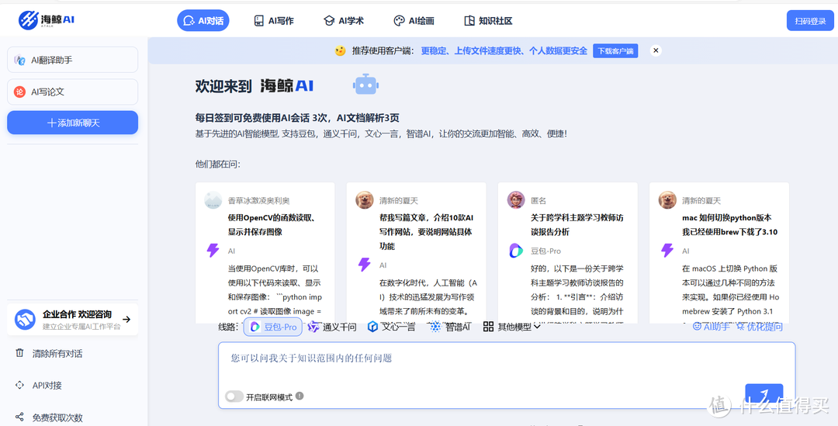This screenshot has width=838, height=426.
Task: Click the AI lightning icon in OpenCV card
Action: 213,250
